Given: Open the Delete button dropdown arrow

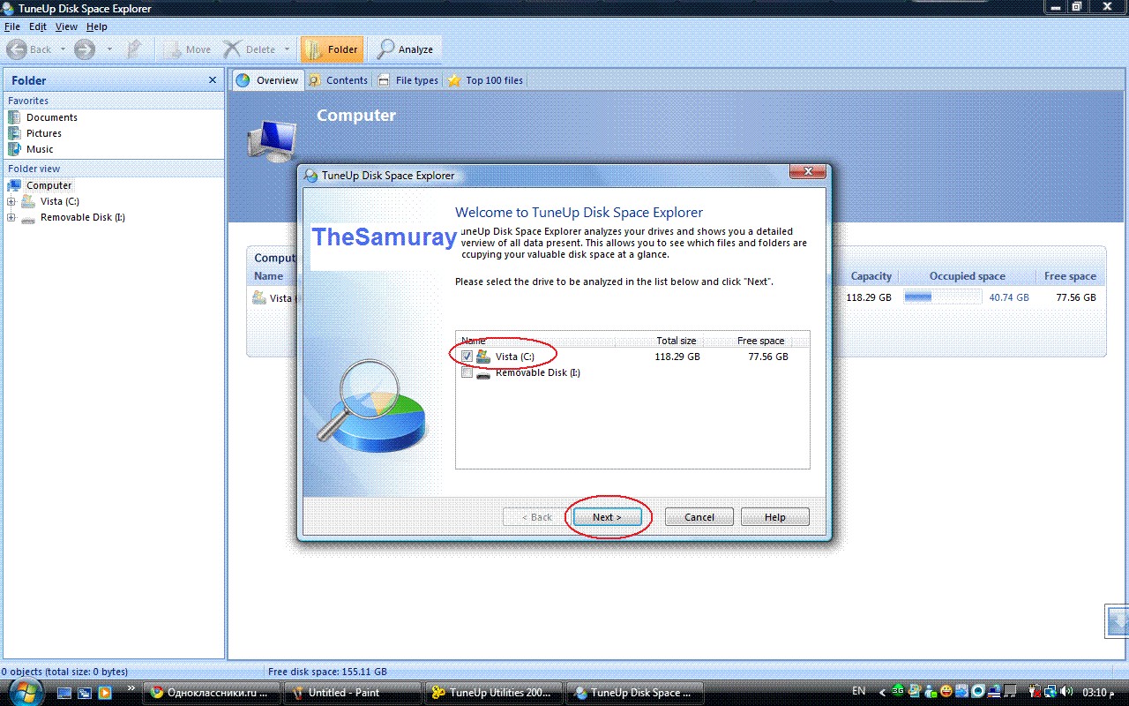Looking at the screenshot, I should pyautogui.click(x=287, y=49).
